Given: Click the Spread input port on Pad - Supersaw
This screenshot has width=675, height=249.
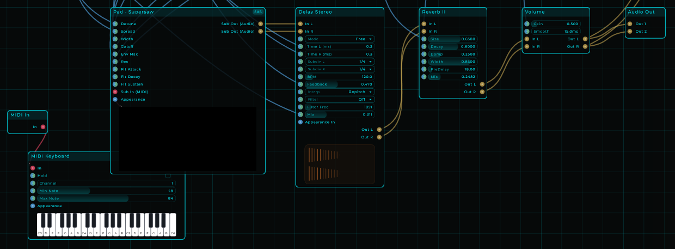Looking at the screenshot, I should tap(115, 32).
